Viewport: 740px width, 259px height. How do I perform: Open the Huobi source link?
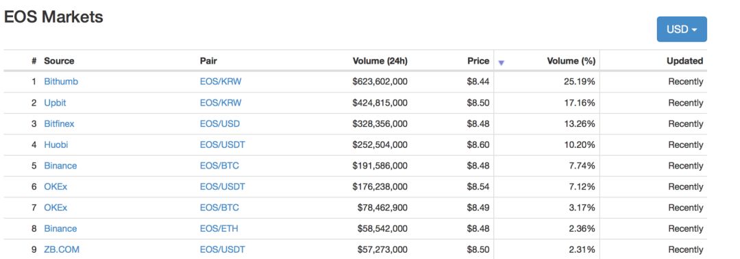coord(56,145)
